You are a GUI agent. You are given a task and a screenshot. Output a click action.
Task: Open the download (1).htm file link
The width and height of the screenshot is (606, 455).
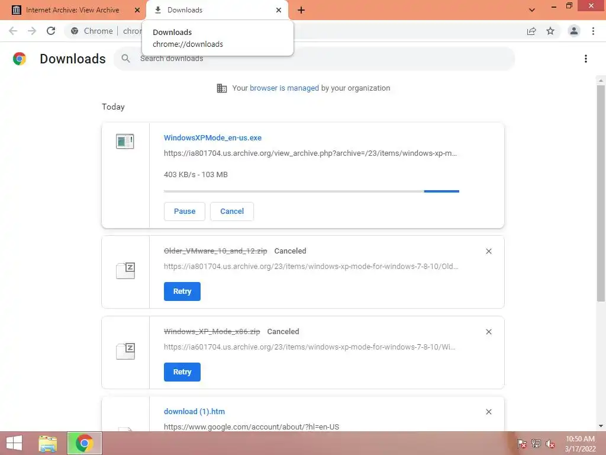pos(194,411)
